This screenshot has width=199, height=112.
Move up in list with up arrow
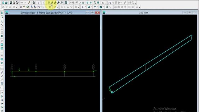[87, 2]
